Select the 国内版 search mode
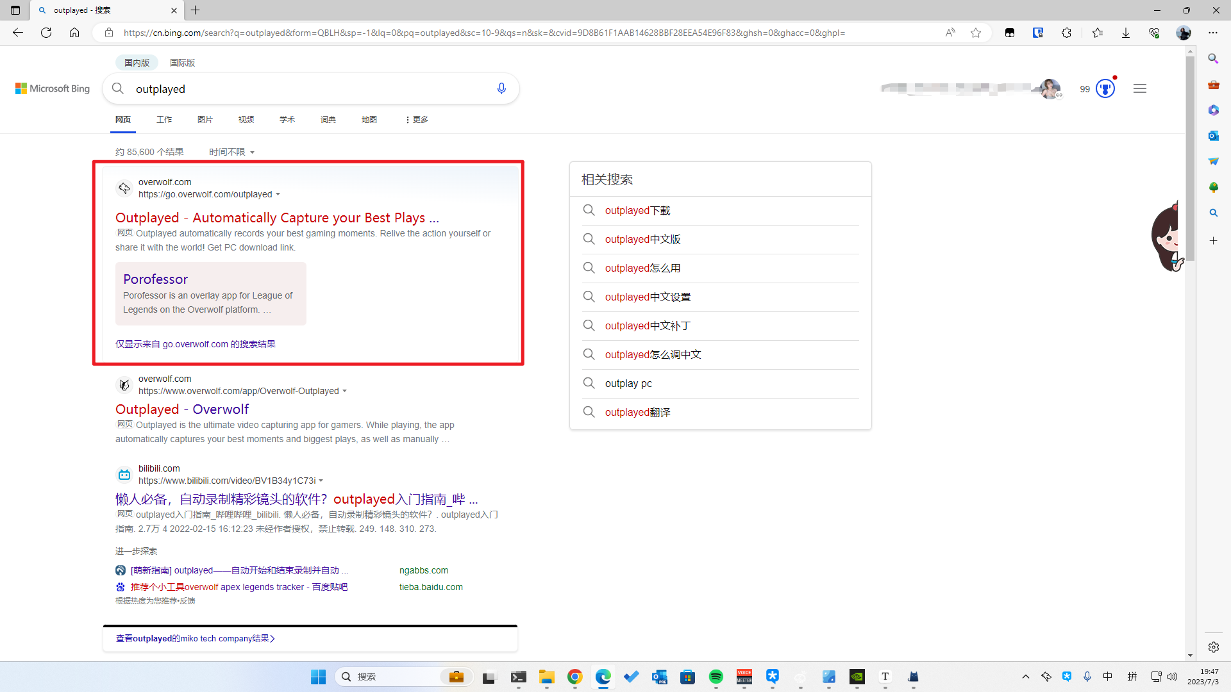1231x692 pixels. [137, 63]
